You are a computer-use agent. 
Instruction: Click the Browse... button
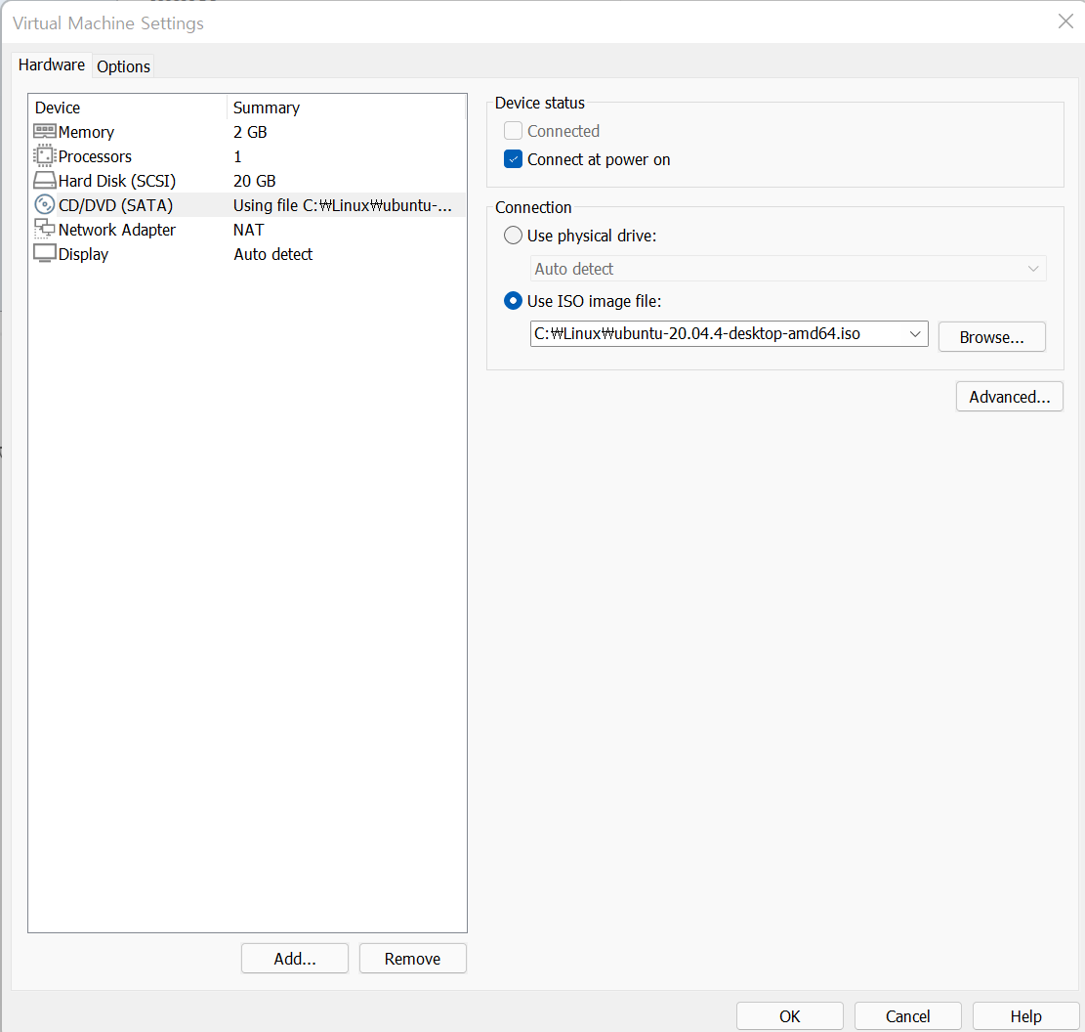991,337
